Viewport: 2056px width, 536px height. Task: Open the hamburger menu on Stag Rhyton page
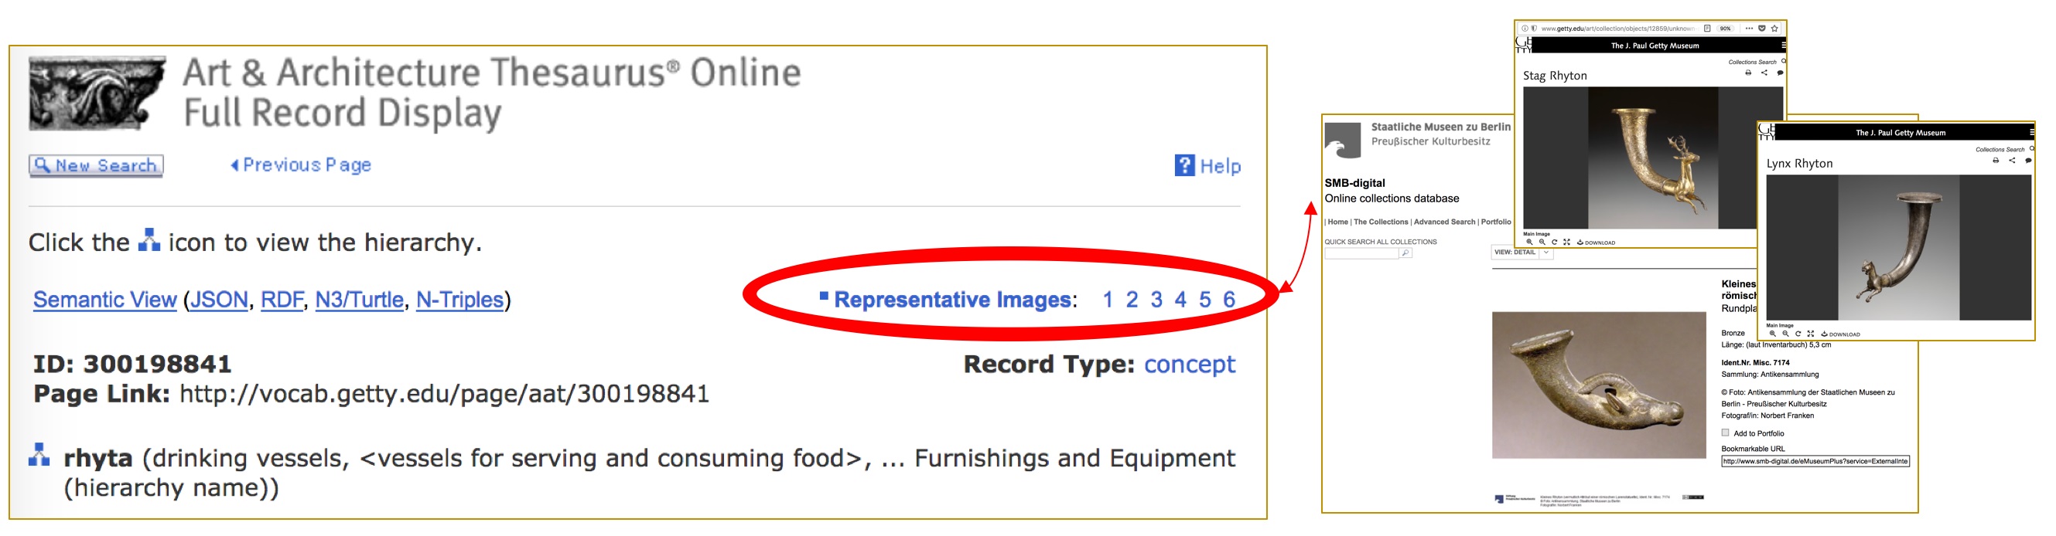coord(1784,46)
